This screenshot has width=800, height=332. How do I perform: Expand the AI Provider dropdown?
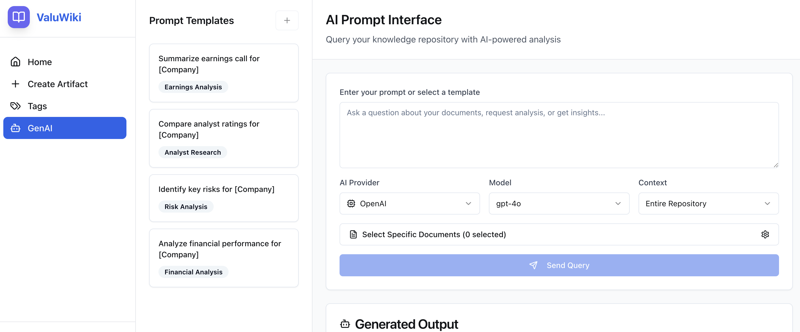pyautogui.click(x=409, y=204)
